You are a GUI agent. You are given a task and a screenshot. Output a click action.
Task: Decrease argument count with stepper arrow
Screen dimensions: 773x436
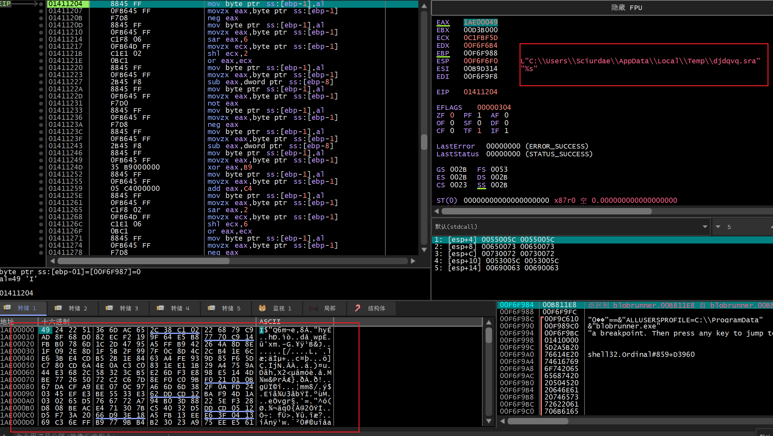tap(718, 227)
